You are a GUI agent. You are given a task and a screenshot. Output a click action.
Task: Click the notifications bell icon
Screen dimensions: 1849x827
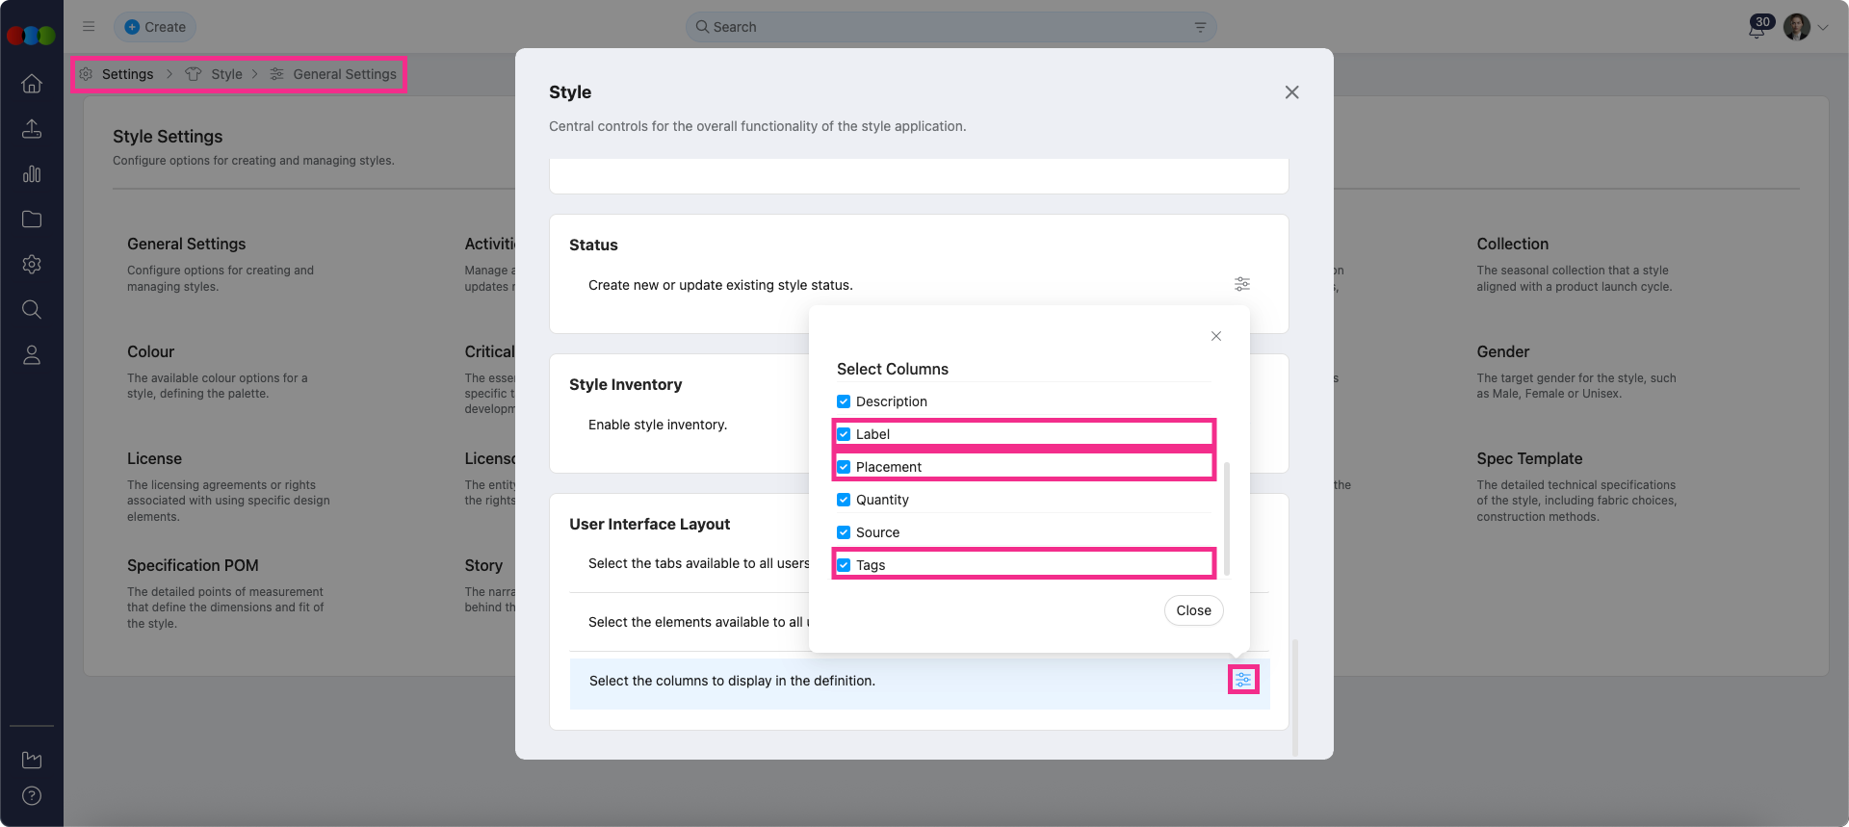1757,28
